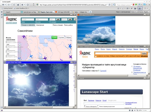Open address bar URL dropdown arrow
The image size is (151, 112).
click(107, 5)
